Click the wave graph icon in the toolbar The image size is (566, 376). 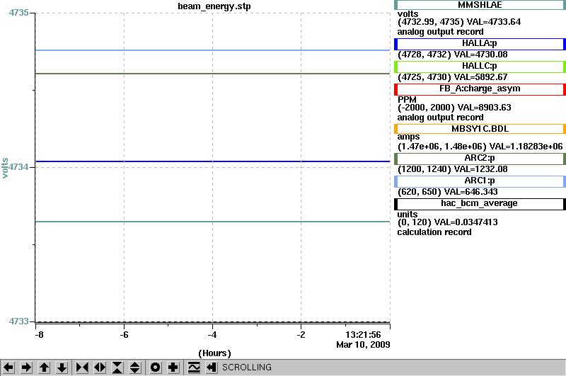[x=194, y=368]
